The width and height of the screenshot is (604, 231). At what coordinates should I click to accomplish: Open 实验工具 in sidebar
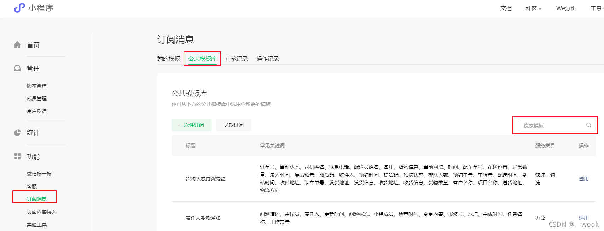coord(37,225)
